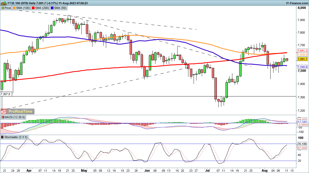The image size is (309, 173).
Task: Select the 7,307.6 horizontal level label
Action: 6,94
